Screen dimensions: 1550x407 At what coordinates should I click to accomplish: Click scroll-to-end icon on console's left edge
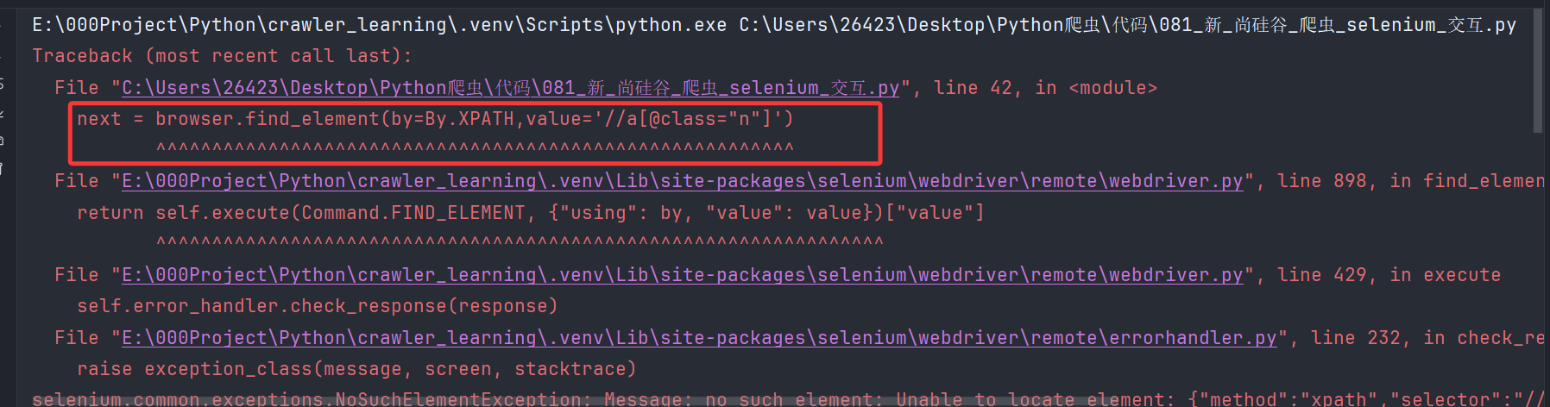point(3,112)
